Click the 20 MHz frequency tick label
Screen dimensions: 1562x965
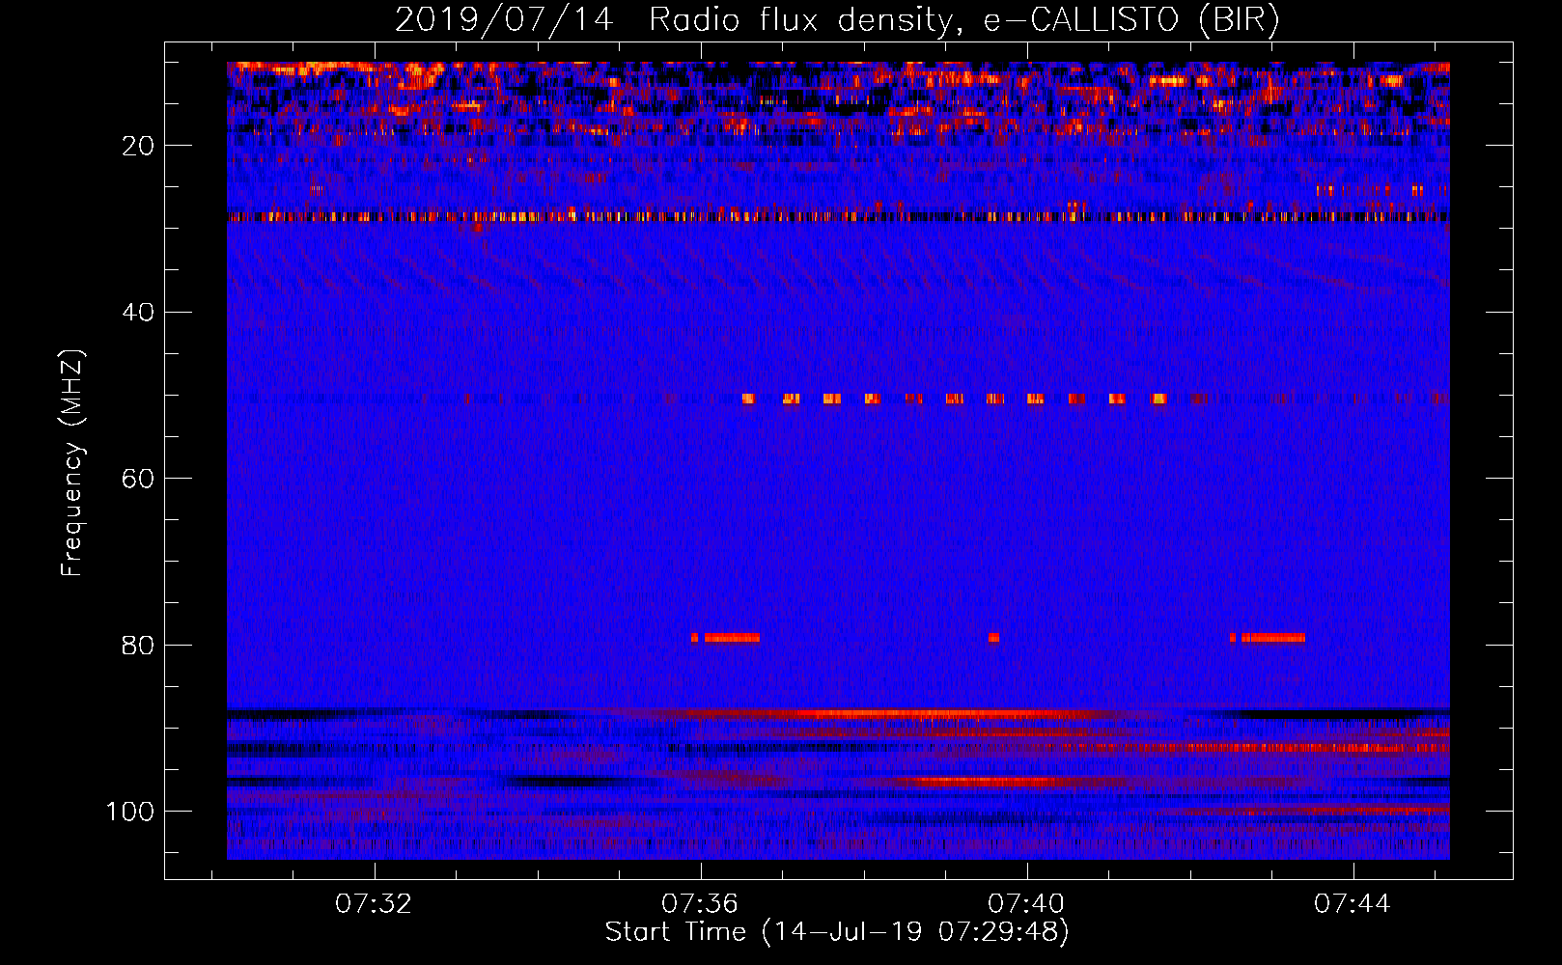[x=138, y=146]
